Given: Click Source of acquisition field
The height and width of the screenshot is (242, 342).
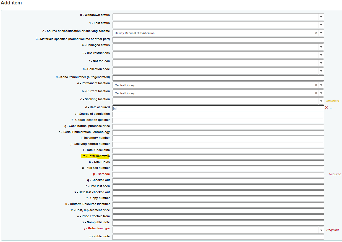Looking at the screenshot, I should [x=218, y=115].
